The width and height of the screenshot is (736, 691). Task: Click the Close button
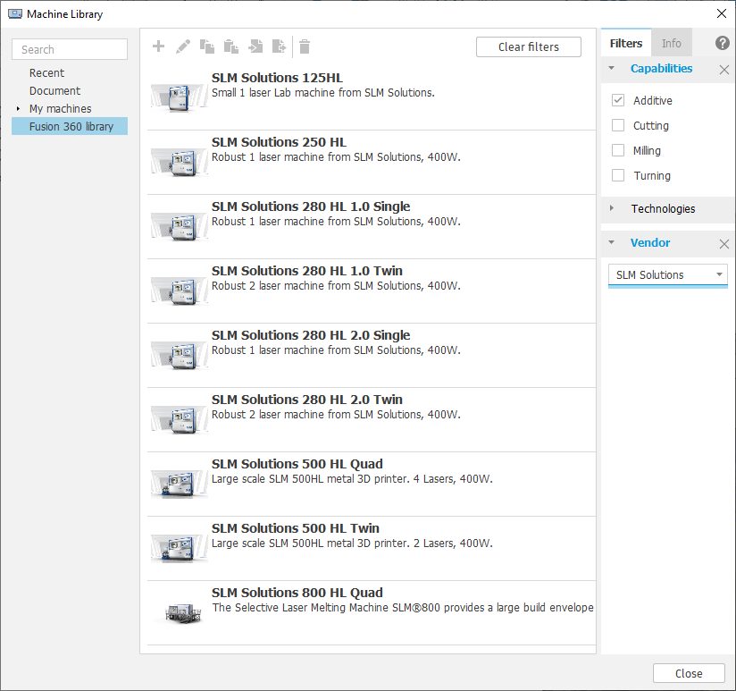click(x=689, y=673)
